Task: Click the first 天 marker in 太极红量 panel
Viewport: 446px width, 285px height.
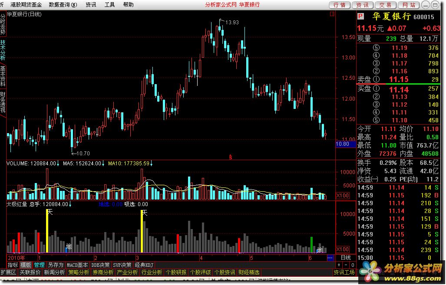Action: [50, 212]
